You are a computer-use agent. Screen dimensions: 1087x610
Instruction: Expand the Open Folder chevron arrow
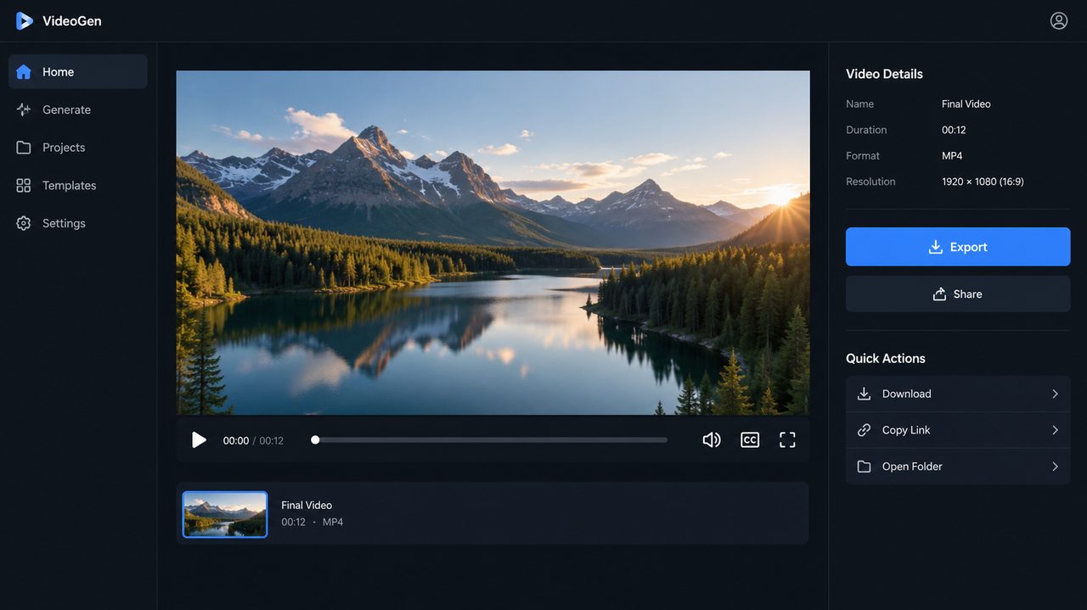coord(1055,467)
